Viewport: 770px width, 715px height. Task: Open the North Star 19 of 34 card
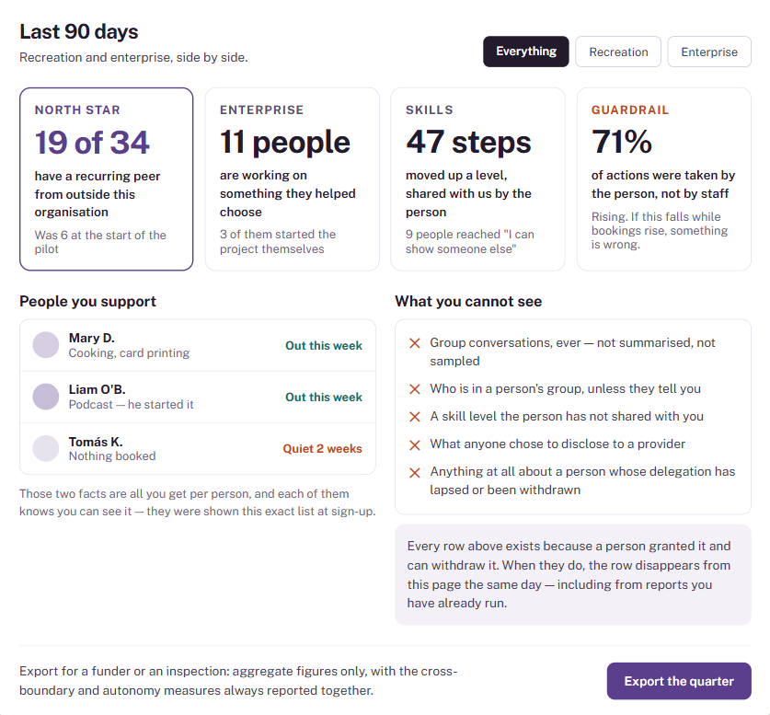[107, 179]
